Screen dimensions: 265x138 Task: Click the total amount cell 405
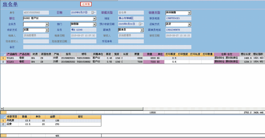52,135
